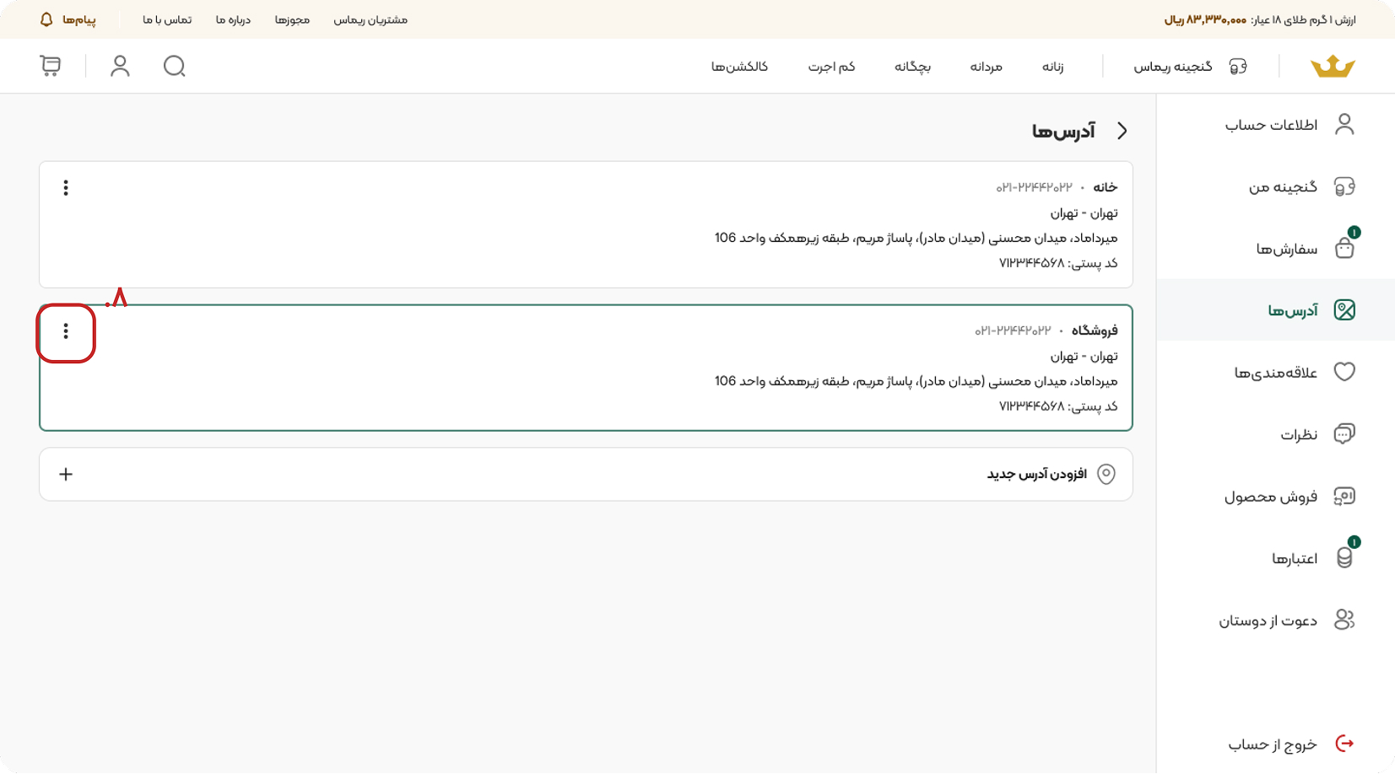Open three-dot menu of فروشگاه address

tap(66, 331)
